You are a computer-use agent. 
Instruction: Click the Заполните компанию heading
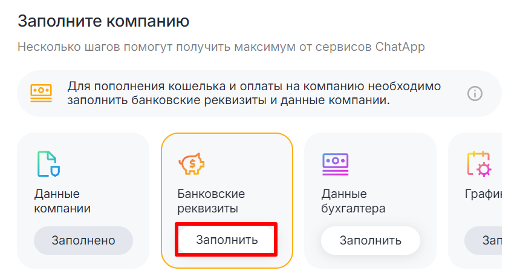103,21
